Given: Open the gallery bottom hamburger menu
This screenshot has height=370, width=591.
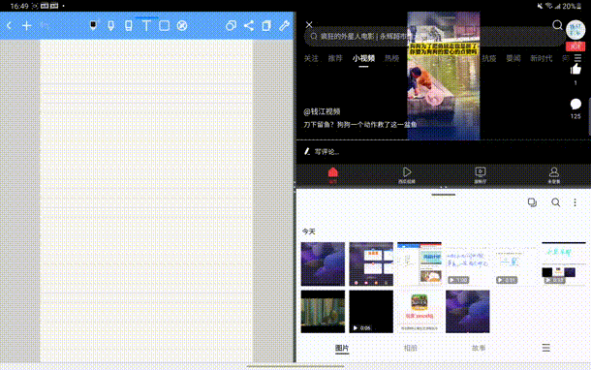Looking at the screenshot, I should (545, 348).
